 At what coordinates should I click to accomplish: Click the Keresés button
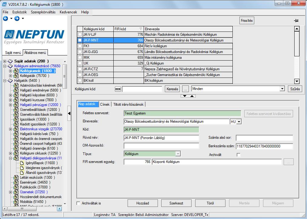pos(172,89)
